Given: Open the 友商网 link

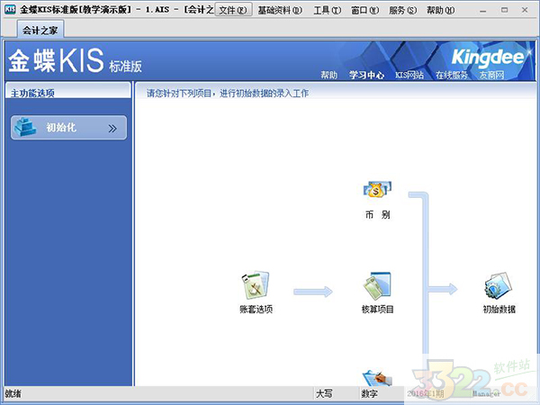Looking at the screenshot, I should click(x=491, y=75).
